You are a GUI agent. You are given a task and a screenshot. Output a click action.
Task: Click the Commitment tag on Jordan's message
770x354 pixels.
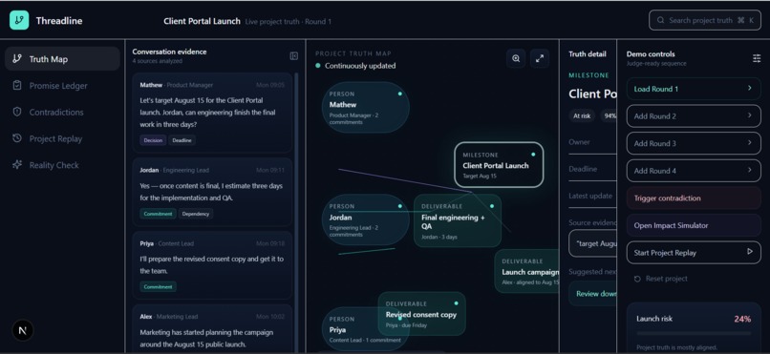pyautogui.click(x=158, y=214)
